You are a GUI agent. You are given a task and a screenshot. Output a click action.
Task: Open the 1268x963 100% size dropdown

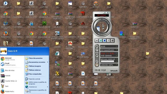(x=117, y=65)
